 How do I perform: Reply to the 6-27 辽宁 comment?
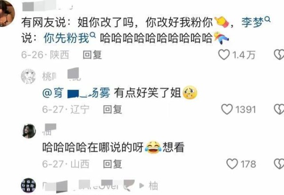(113, 110)
